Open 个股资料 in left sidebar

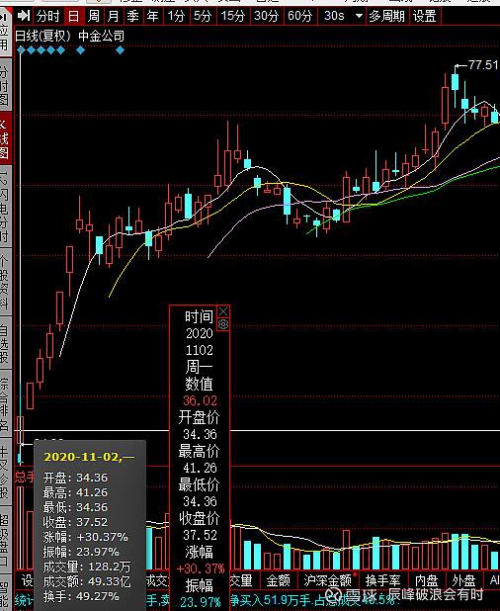point(4,282)
